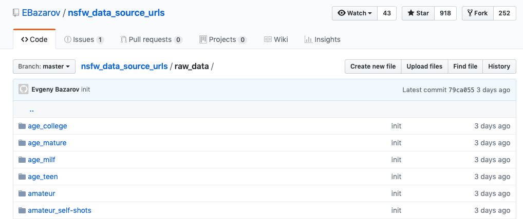This screenshot has height=219, width=523.
Task: Click the folder icon next to age_teen
Action: tap(22, 177)
